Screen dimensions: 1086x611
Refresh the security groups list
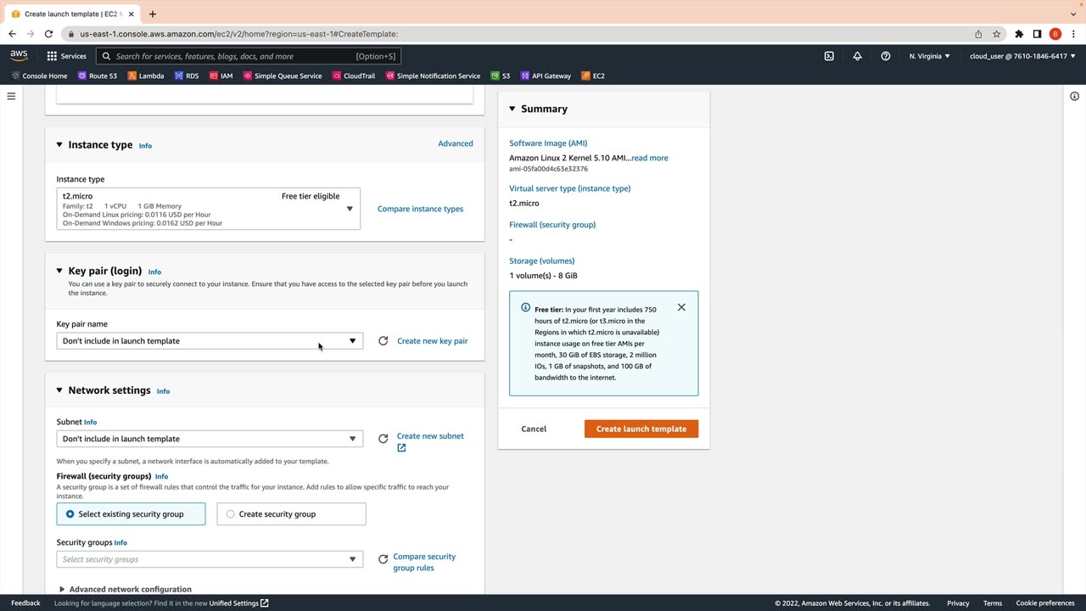[383, 559]
